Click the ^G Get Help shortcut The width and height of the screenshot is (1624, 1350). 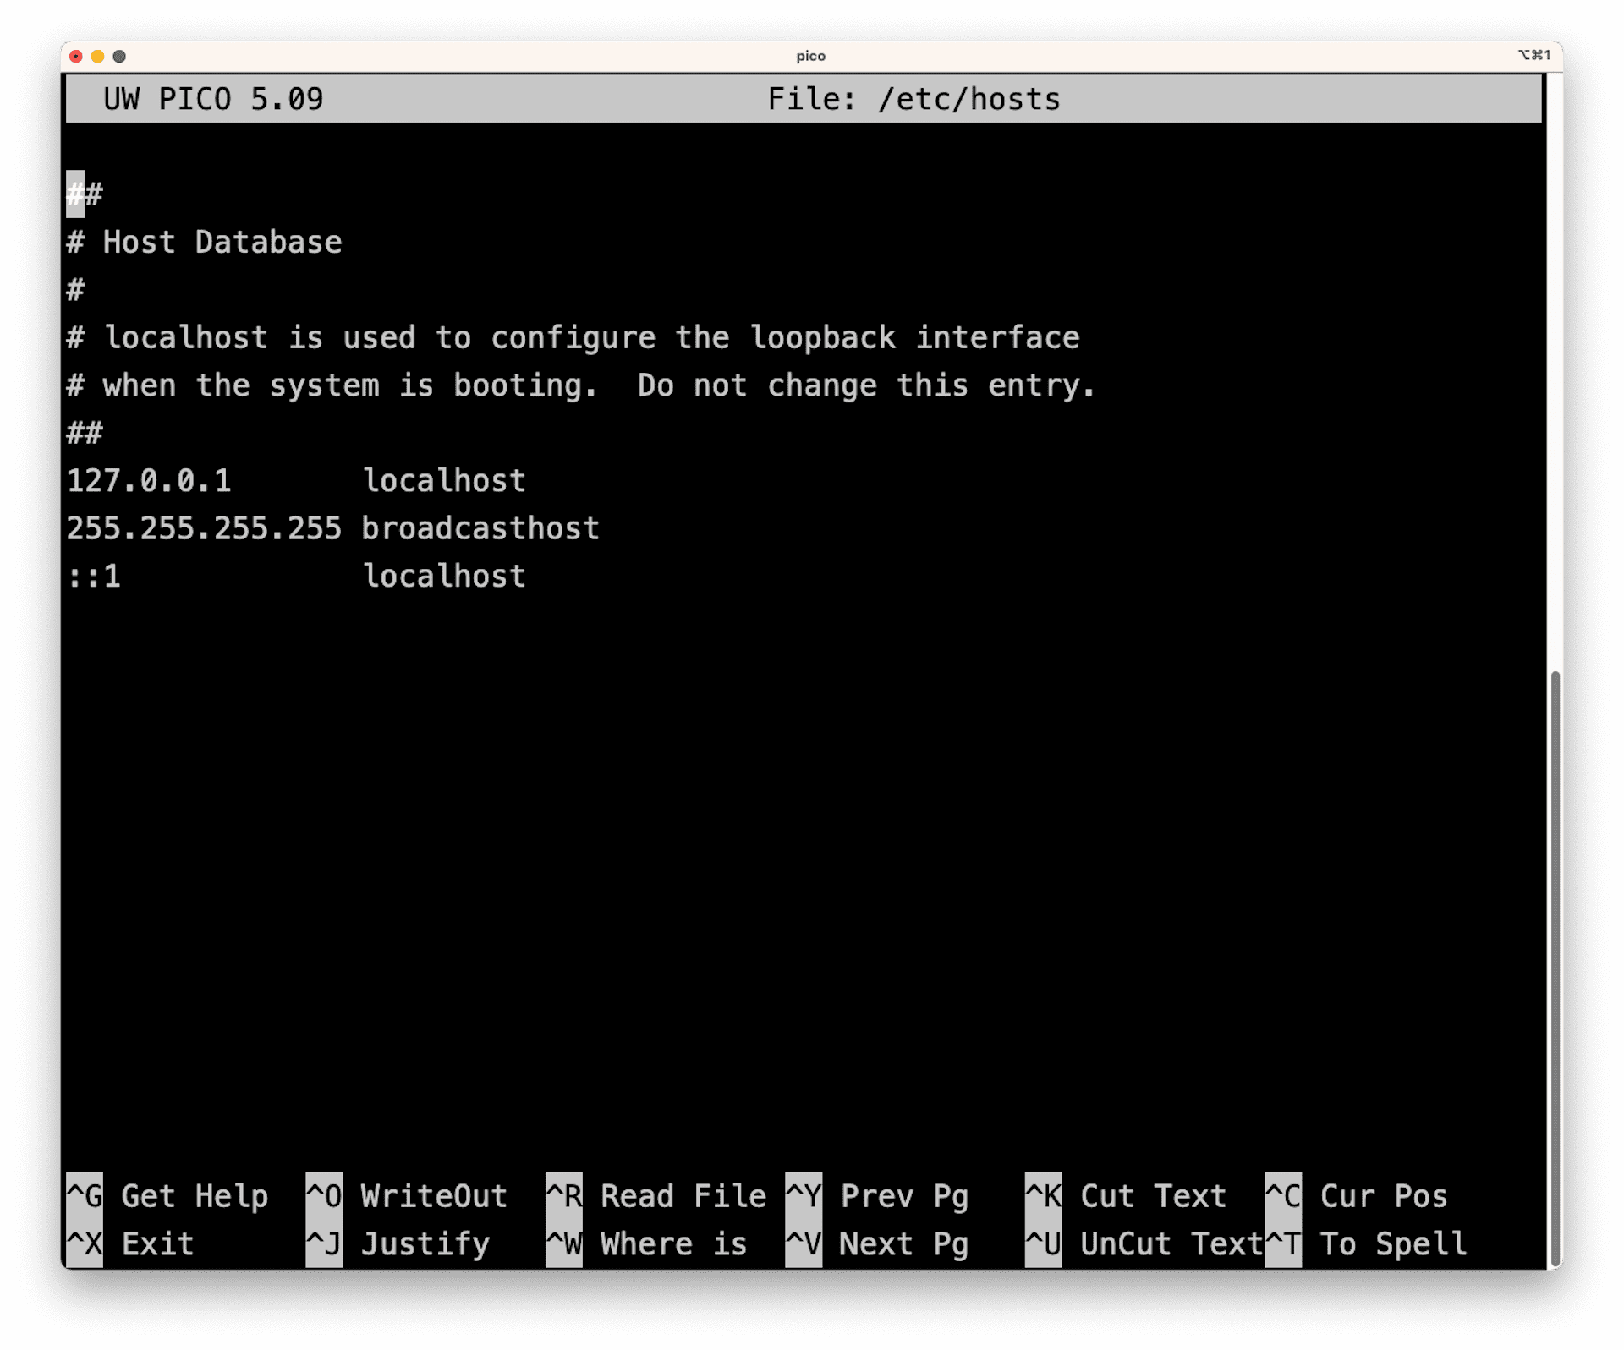point(167,1196)
